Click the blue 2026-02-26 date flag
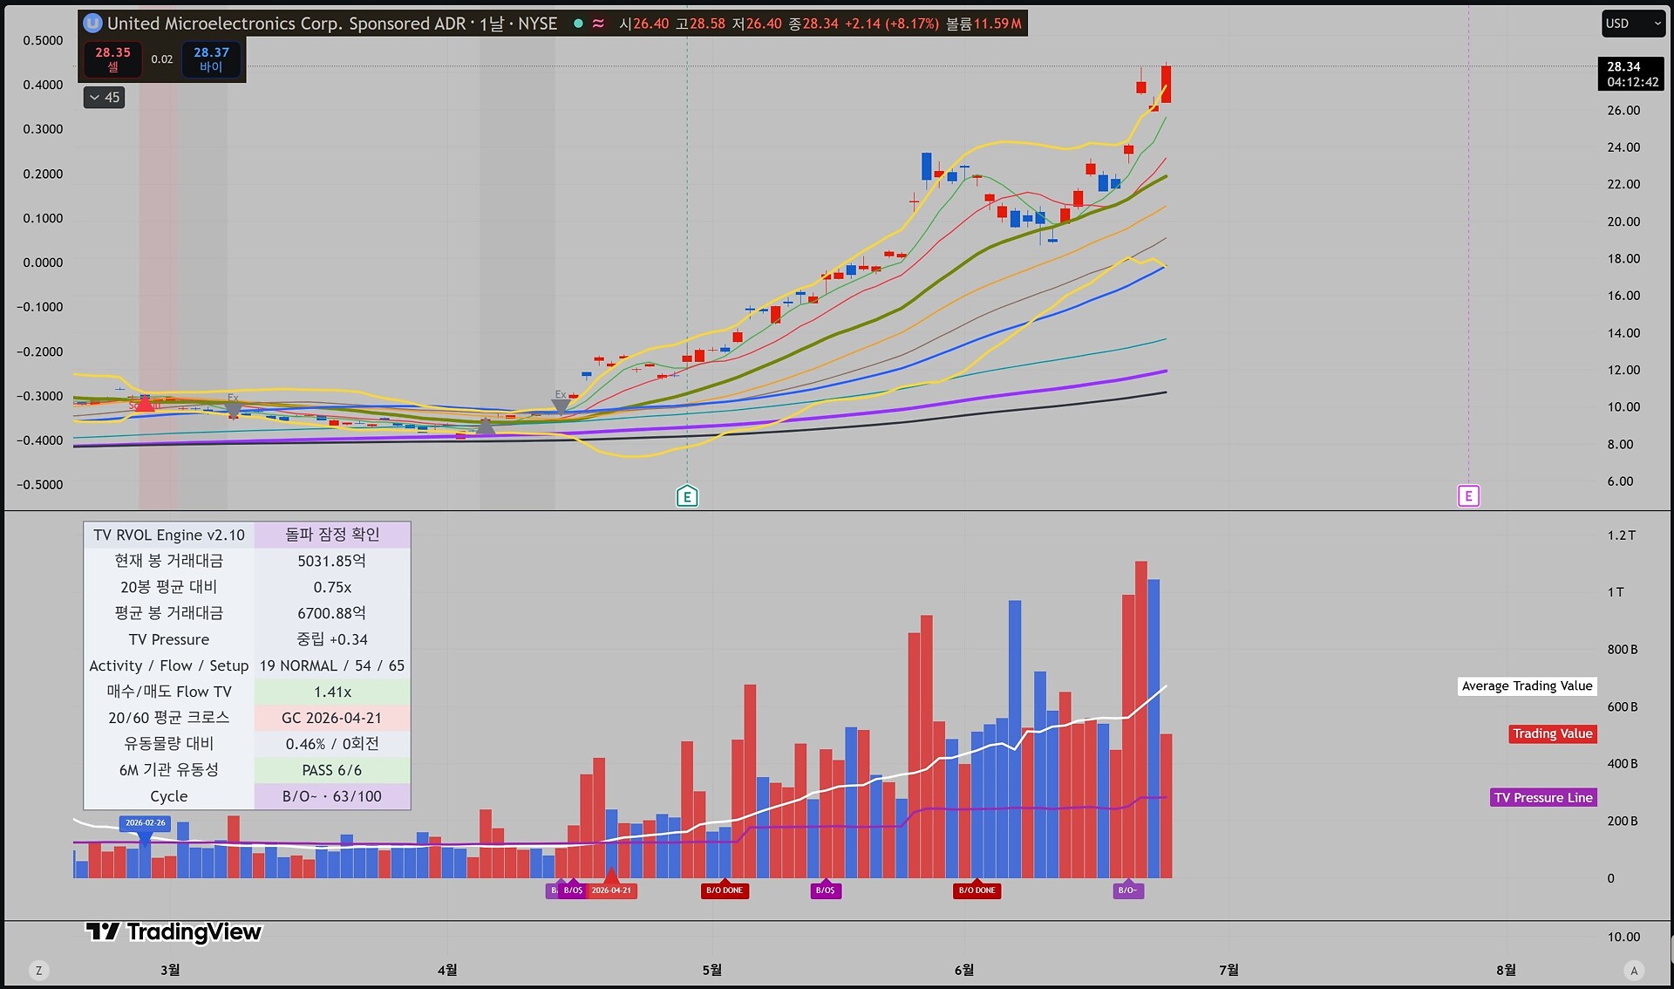 click(x=145, y=823)
